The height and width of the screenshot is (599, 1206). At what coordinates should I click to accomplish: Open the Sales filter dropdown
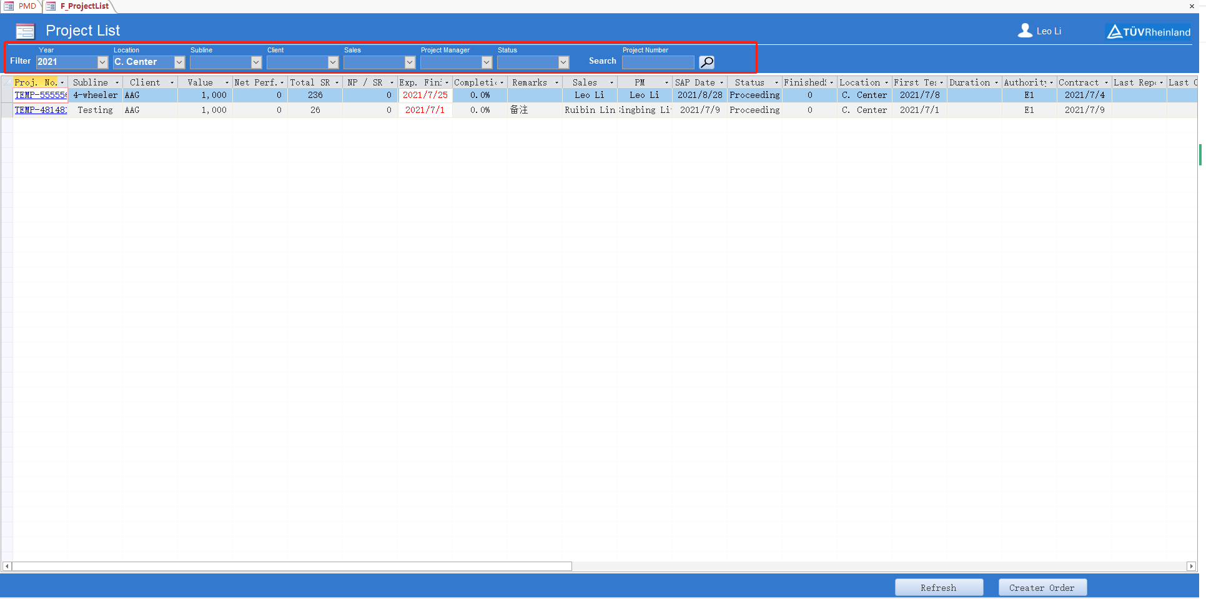(x=410, y=62)
